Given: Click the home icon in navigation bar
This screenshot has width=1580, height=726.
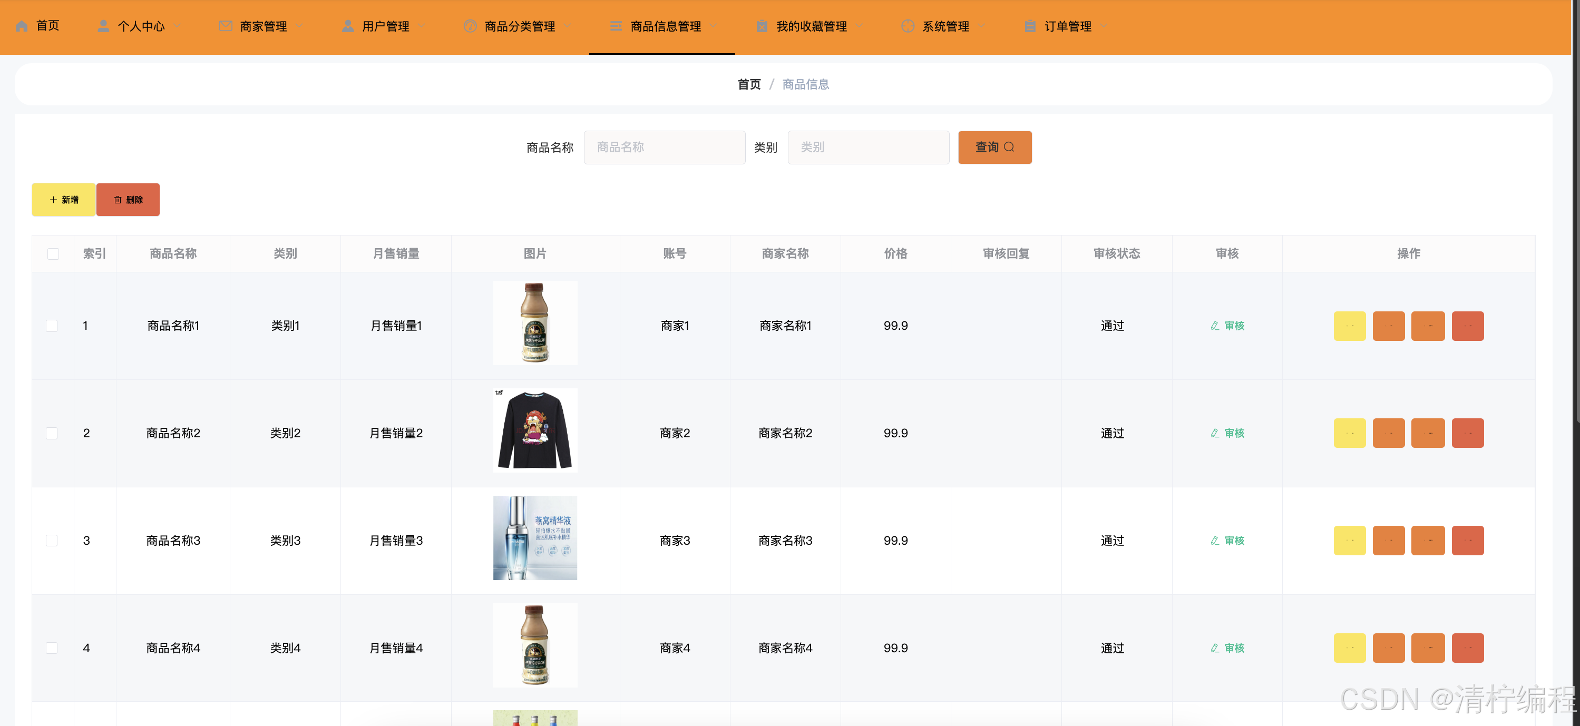Looking at the screenshot, I should tap(22, 26).
